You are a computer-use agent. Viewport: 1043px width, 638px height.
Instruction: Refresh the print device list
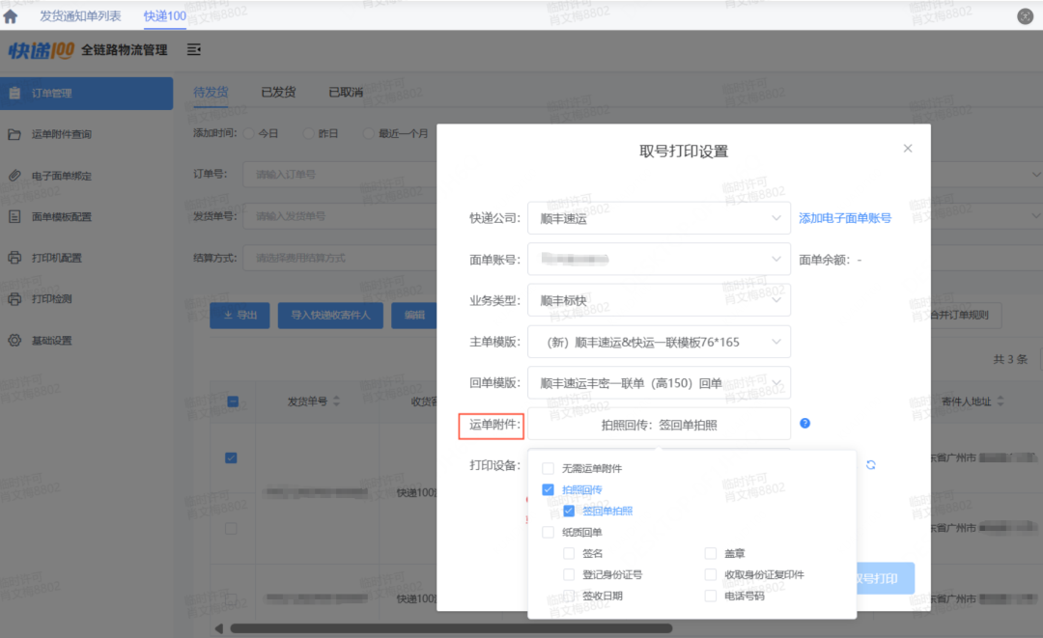coord(871,465)
